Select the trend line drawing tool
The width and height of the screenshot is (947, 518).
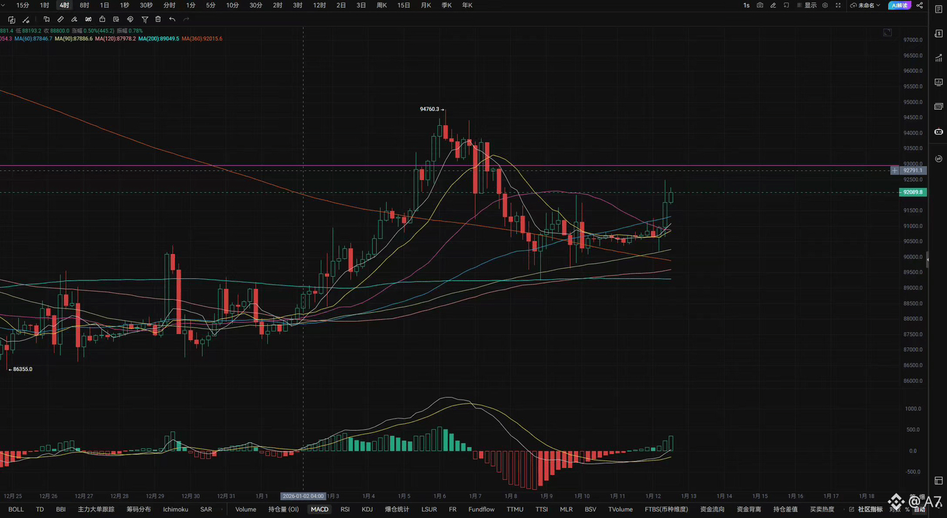coord(26,20)
